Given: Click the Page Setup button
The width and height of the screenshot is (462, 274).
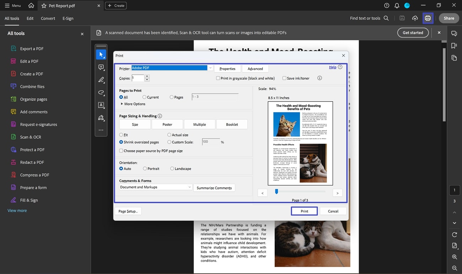Looking at the screenshot, I should [128, 211].
